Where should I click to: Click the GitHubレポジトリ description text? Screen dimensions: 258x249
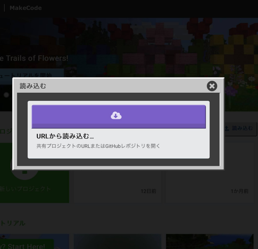pos(98,146)
